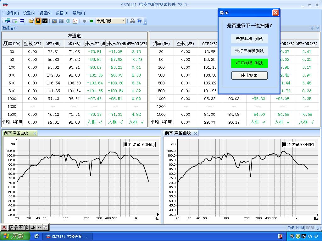Image resolution: width=322 pixels, height=241 pixels.
Task: Click the black T text icon
Action: 45,21
